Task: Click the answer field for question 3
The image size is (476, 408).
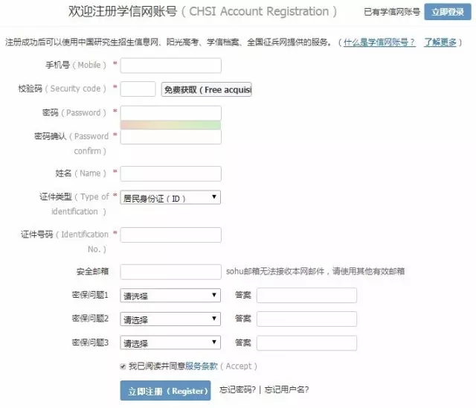Action: (306, 343)
